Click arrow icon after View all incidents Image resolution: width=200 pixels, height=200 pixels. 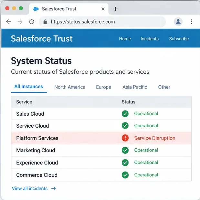coord(53,188)
